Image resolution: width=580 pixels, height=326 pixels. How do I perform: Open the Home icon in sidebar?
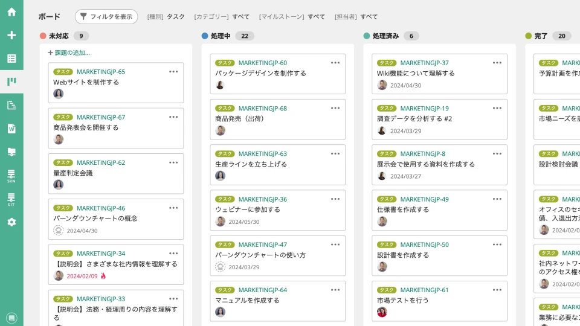(11, 12)
